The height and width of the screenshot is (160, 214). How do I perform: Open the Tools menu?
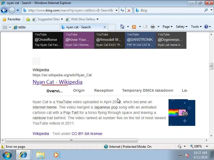coord(196,27)
